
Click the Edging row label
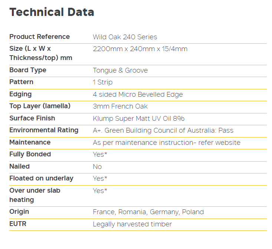tap(20, 94)
